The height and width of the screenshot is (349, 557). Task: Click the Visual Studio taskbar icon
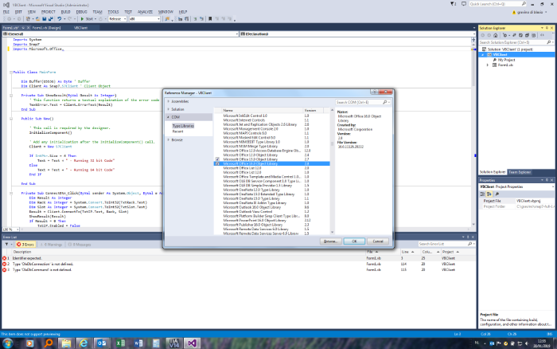(x=193, y=343)
